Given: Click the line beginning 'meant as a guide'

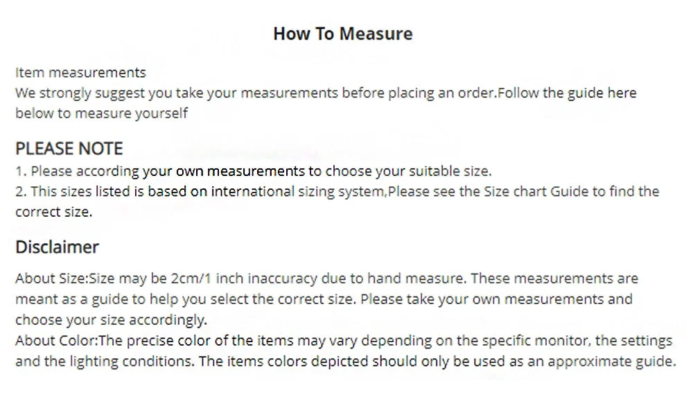Looking at the screenshot, I should pyautogui.click(x=324, y=299).
